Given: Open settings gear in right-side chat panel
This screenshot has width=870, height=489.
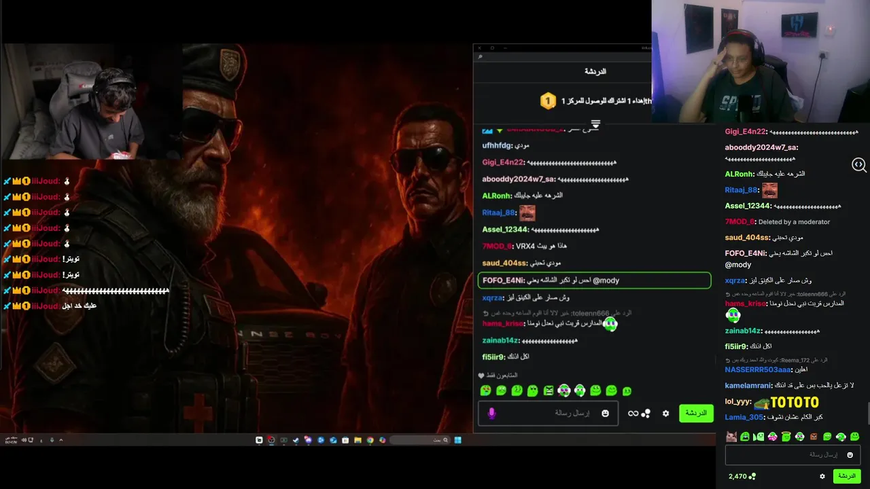Looking at the screenshot, I should point(822,476).
